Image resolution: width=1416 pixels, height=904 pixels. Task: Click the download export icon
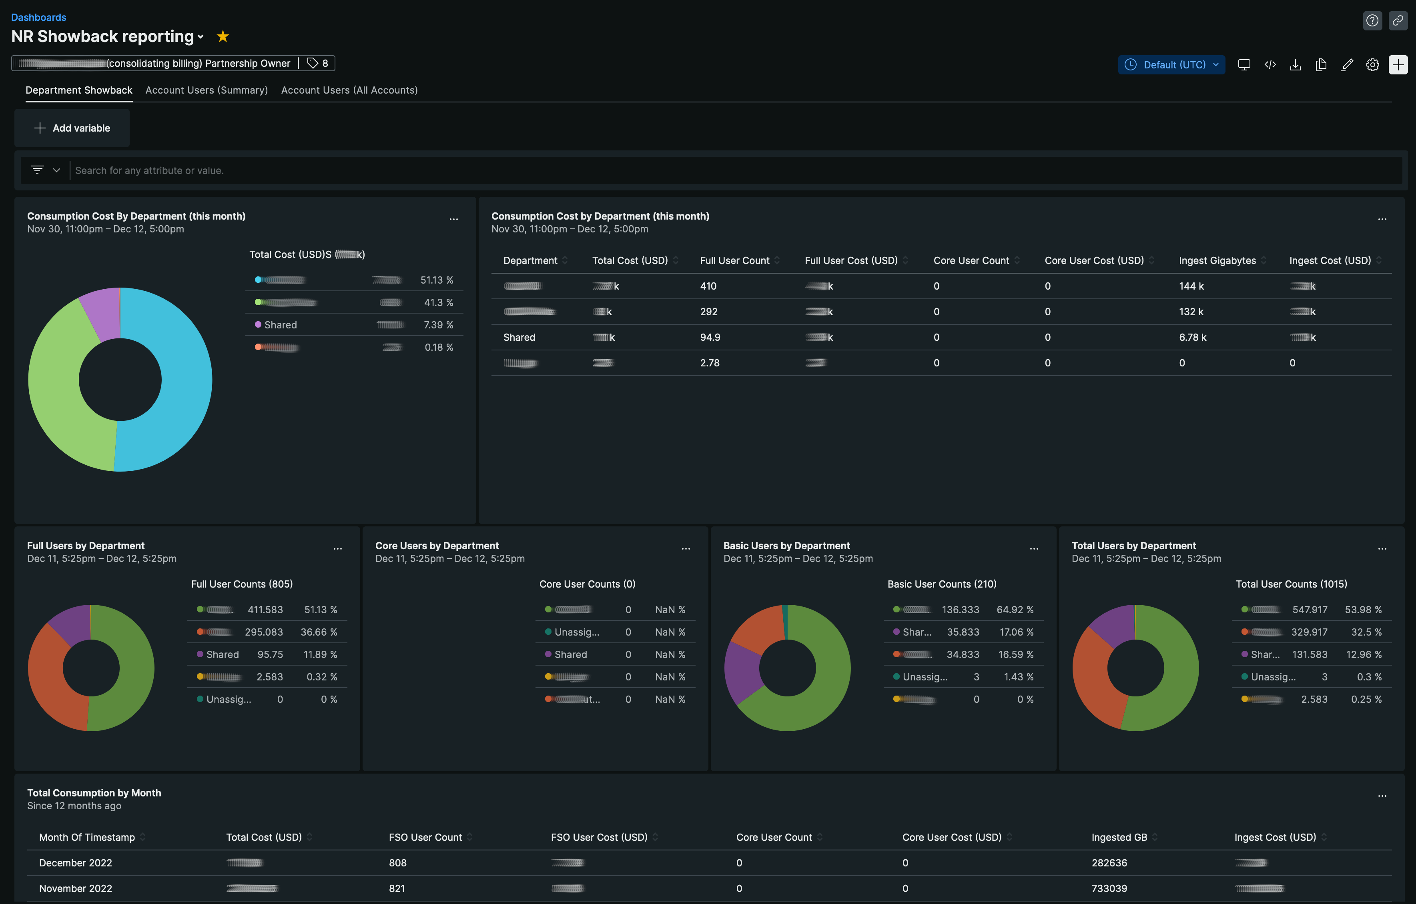(x=1296, y=65)
